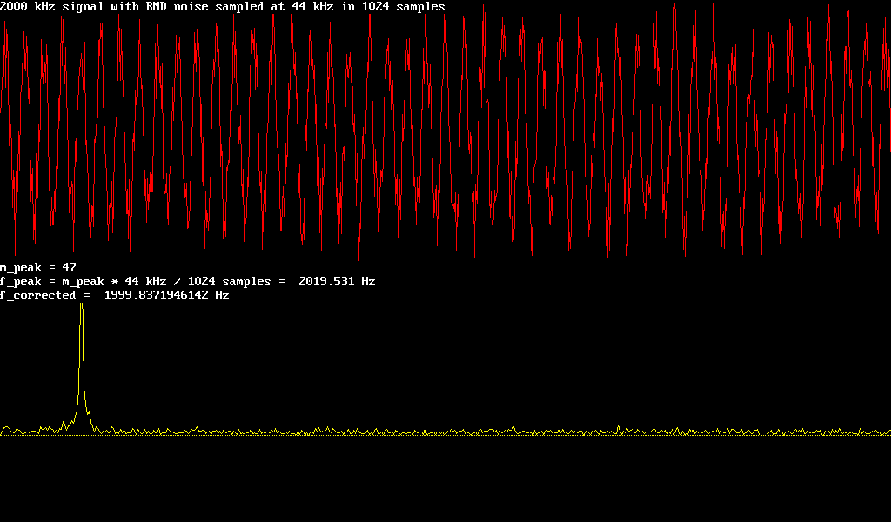Select the value 1999.8371946142 Hz
The width and height of the screenshot is (891, 522).
166,296
